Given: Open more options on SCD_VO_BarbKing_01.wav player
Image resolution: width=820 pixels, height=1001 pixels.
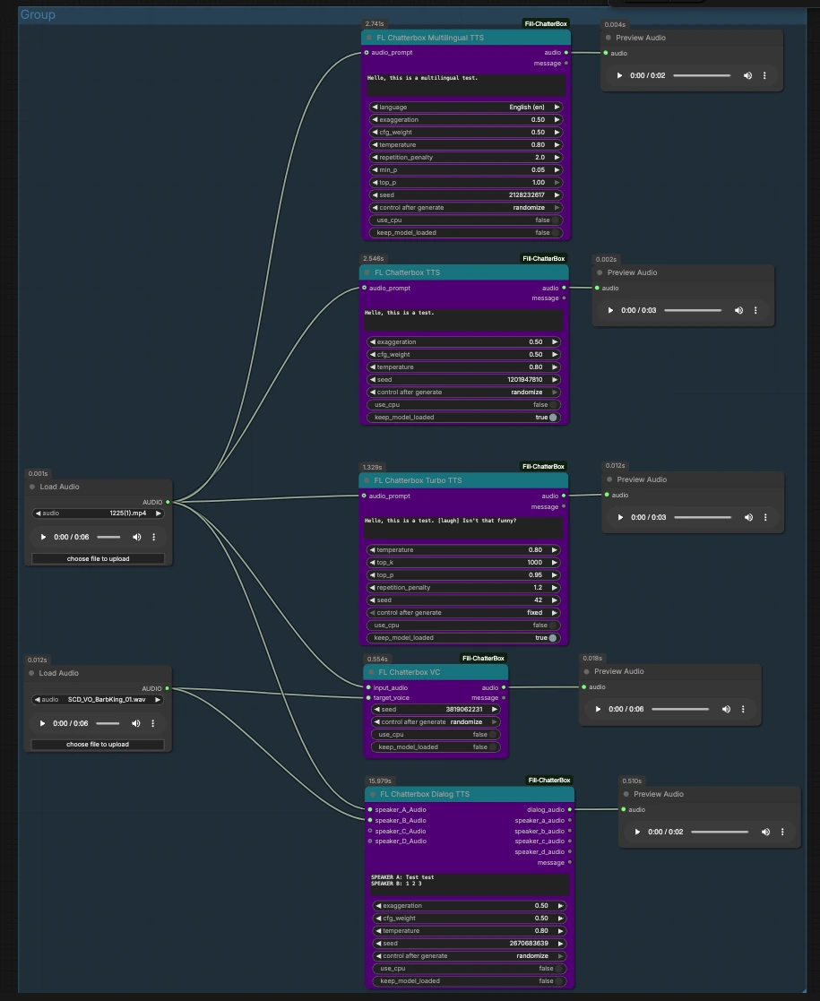Looking at the screenshot, I should tap(152, 723).
